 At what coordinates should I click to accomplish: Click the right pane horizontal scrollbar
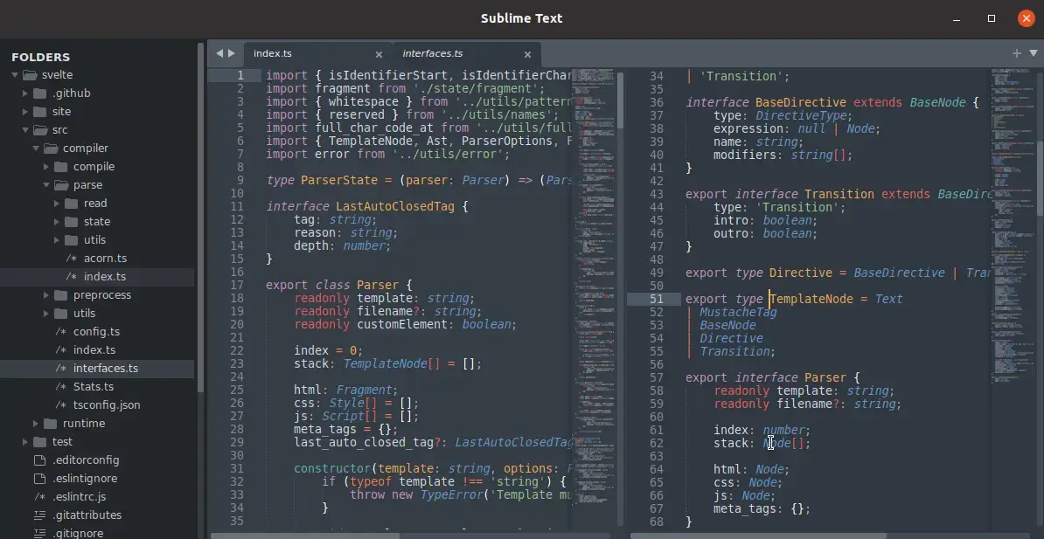(758, 535)
